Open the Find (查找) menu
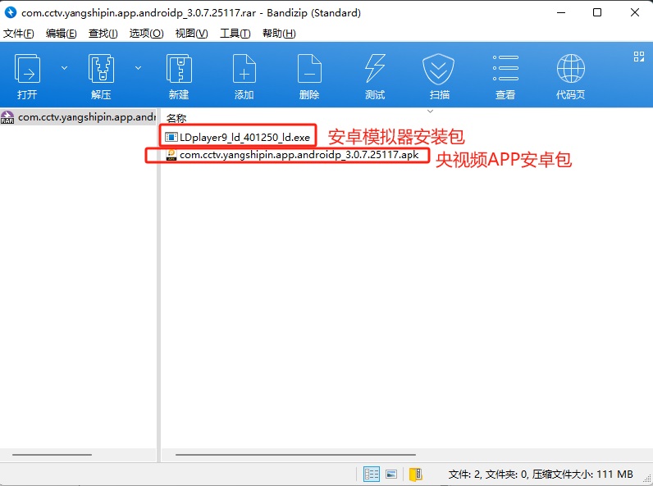The width and height of the screenshot is (653, 486). tap(103, 34)
